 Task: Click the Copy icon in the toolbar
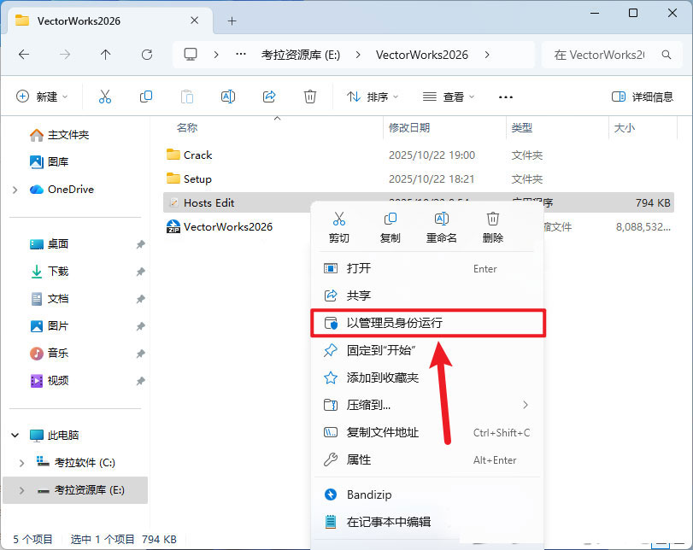point(146,97)
